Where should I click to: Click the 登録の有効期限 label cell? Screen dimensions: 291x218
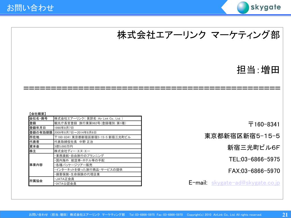coord(41,132)
